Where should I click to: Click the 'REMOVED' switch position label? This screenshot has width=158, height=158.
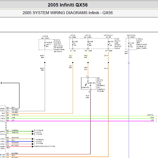pyautogui.click(x=86, y=88)
